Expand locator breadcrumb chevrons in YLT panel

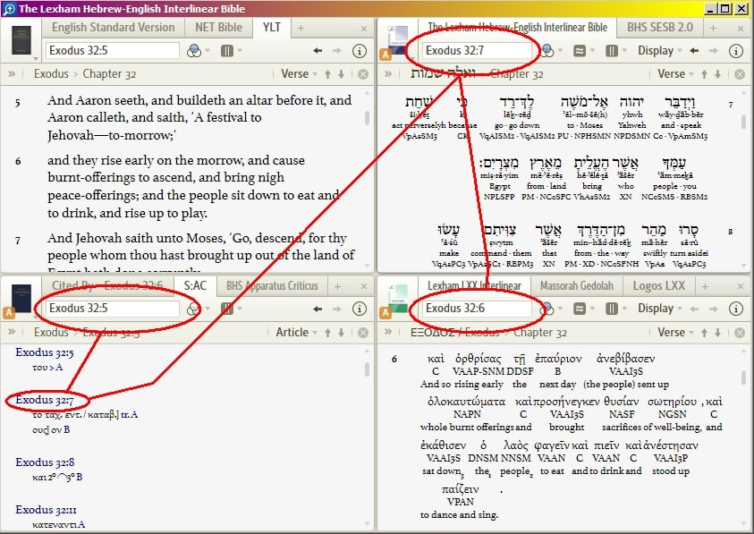[12, 74]
